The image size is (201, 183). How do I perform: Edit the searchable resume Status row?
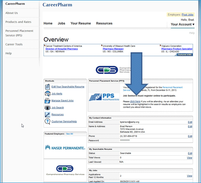click(x=190, y=153)
